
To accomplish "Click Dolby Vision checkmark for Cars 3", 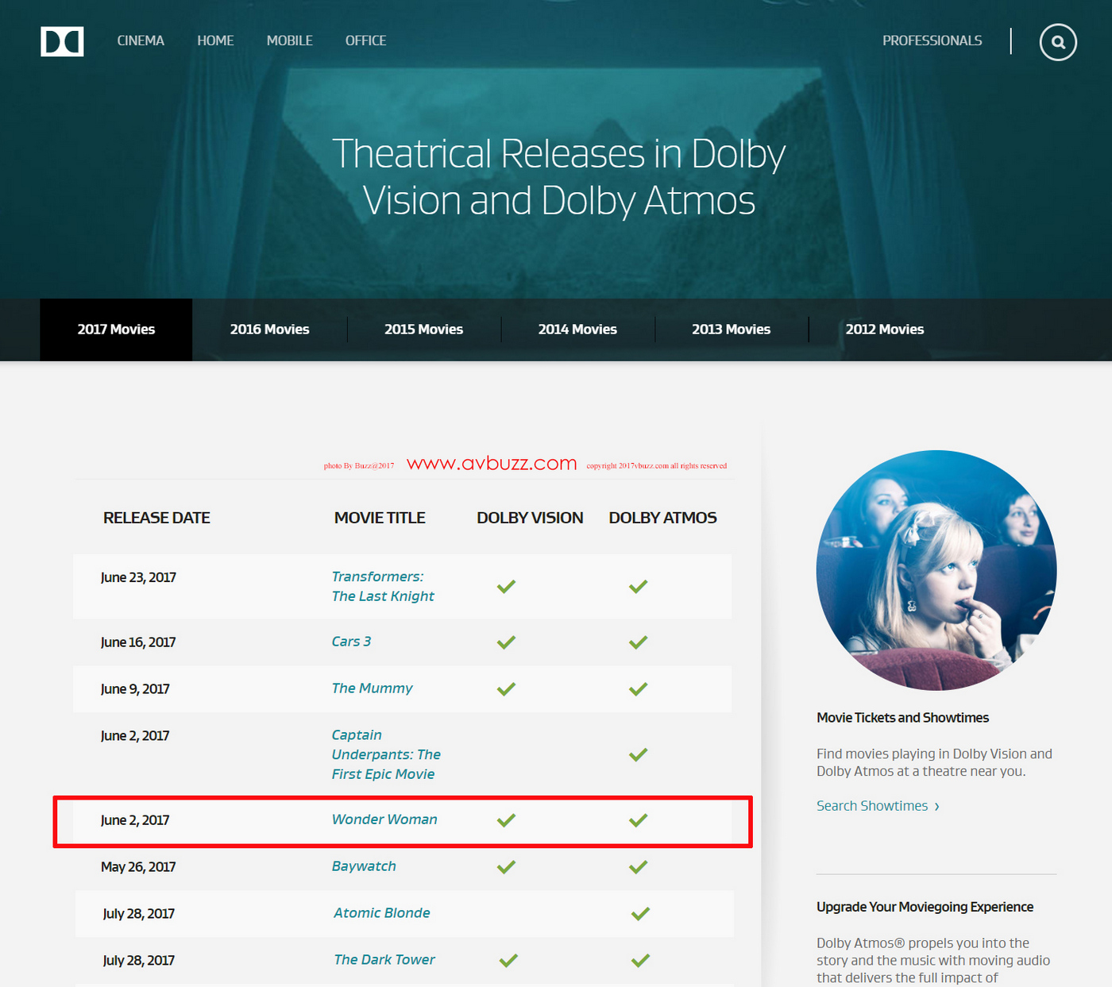I will [506, 642].
